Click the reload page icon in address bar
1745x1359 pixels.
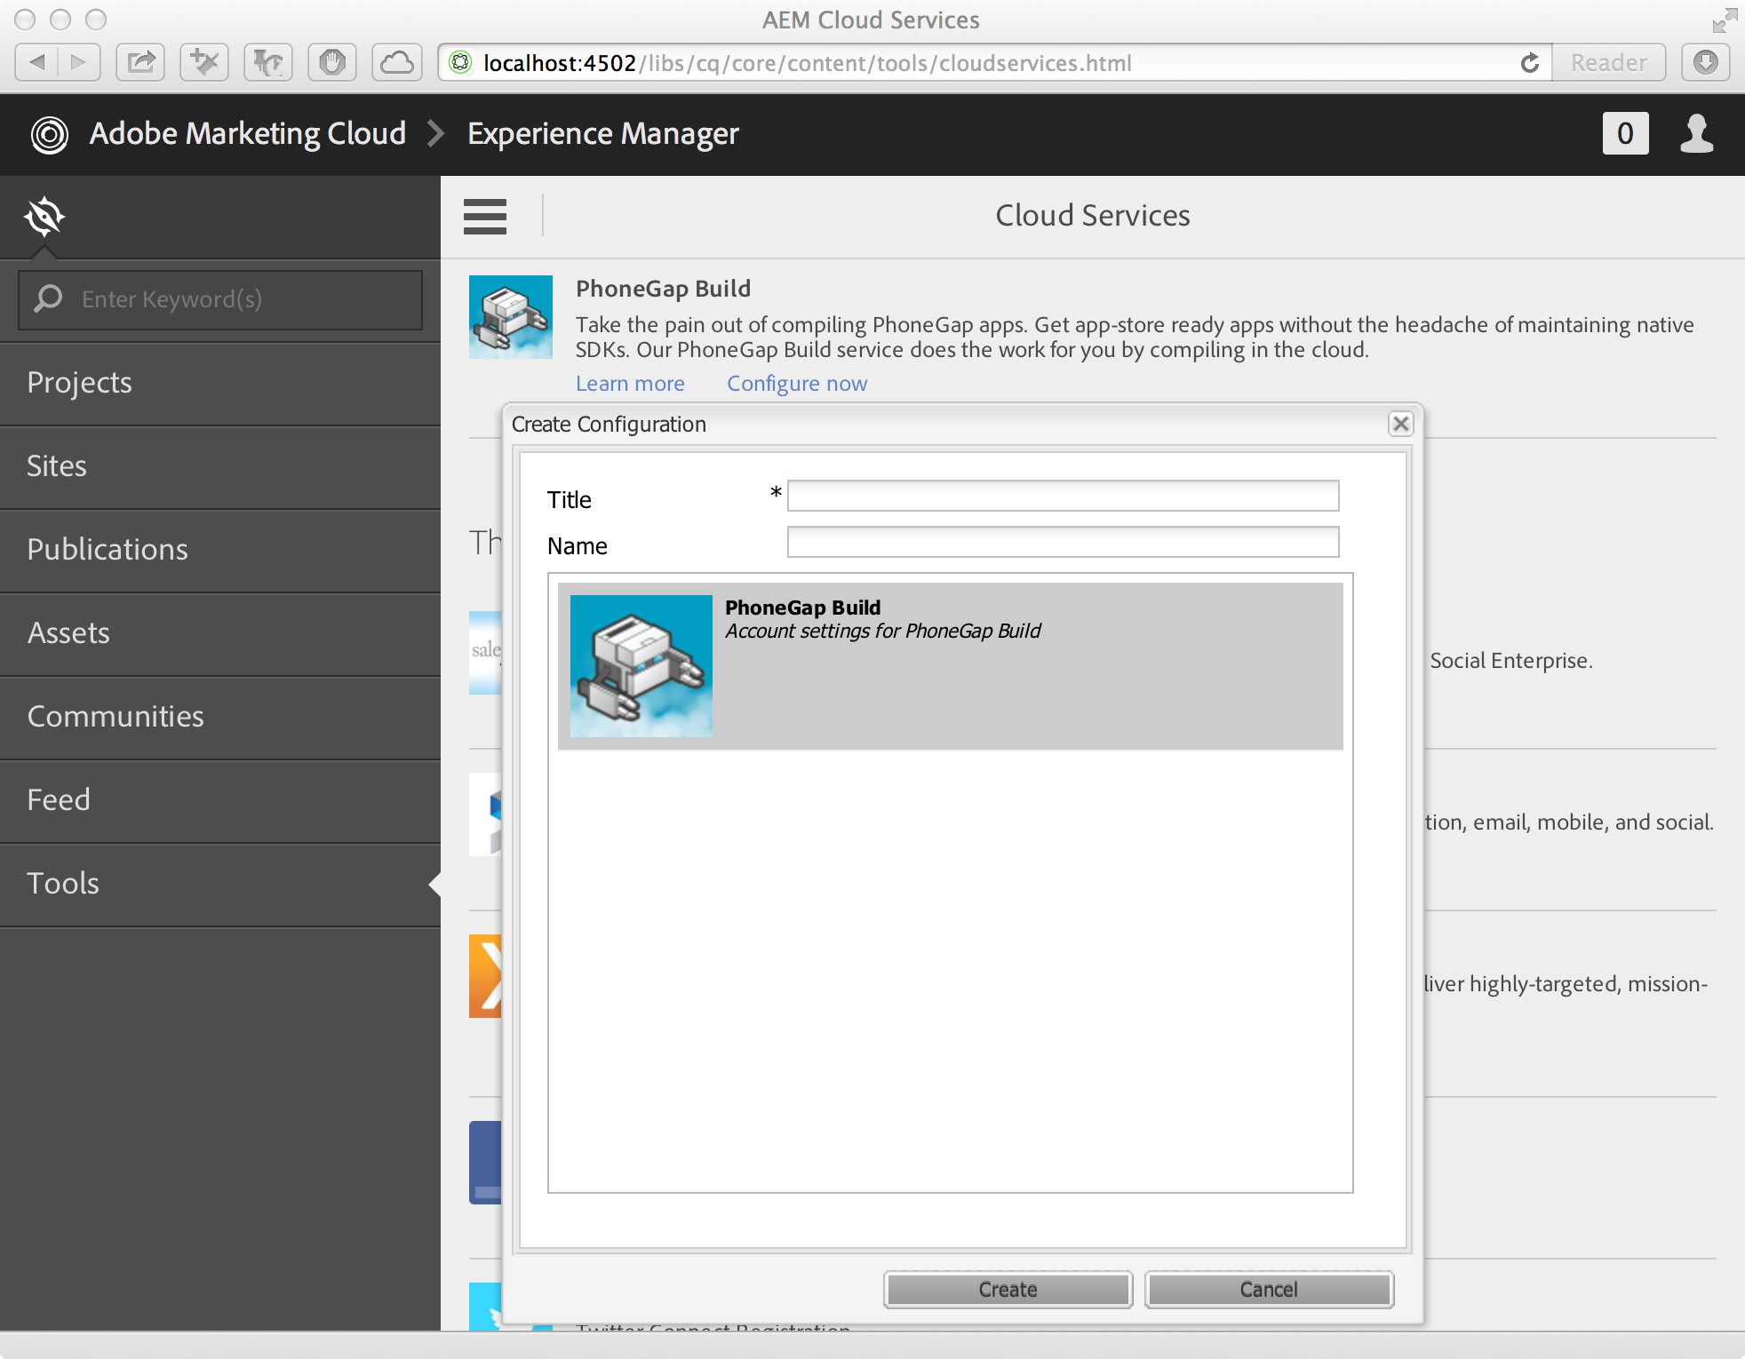tap(1529, 63)
